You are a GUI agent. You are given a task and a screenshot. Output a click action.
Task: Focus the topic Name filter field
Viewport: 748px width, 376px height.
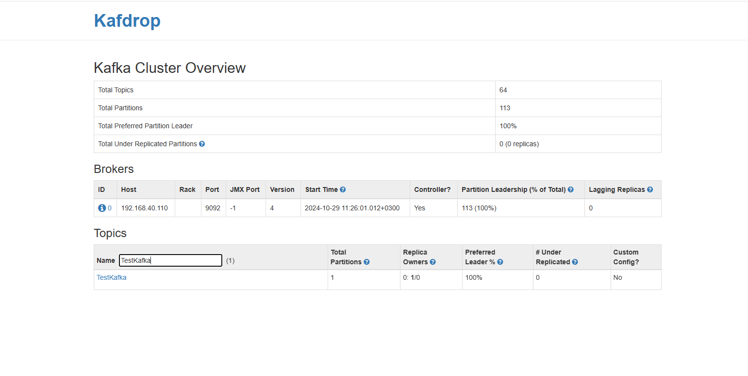click(x=170, y=260)
